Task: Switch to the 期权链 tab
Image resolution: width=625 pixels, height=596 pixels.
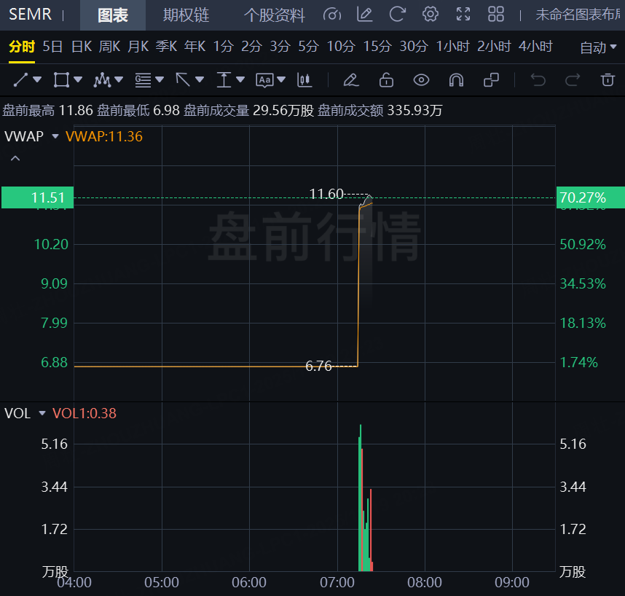Action: pyautogui.click(x=186, y=15)
